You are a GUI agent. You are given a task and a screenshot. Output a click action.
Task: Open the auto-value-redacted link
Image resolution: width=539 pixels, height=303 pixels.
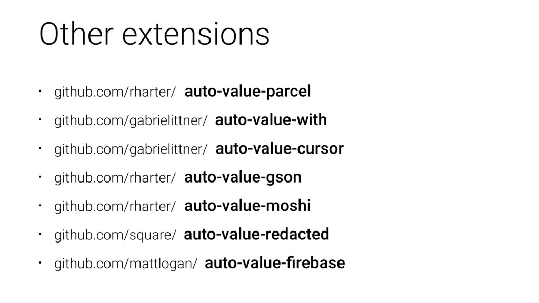click(x=256, y=234)
